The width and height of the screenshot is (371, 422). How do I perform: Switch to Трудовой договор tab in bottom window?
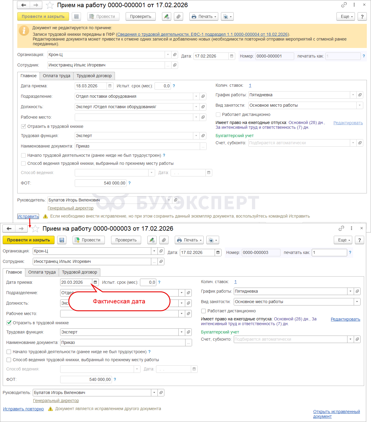coord(79,272)
